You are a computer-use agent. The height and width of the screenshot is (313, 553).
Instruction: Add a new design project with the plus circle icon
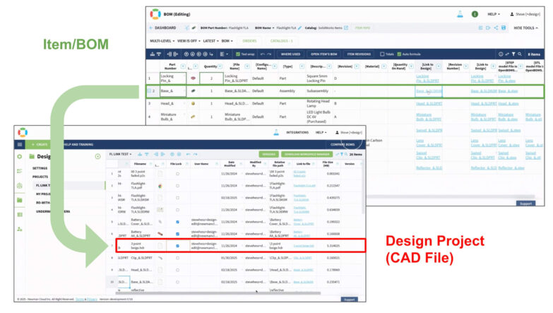pyautogui.click(x=97, y=156)
